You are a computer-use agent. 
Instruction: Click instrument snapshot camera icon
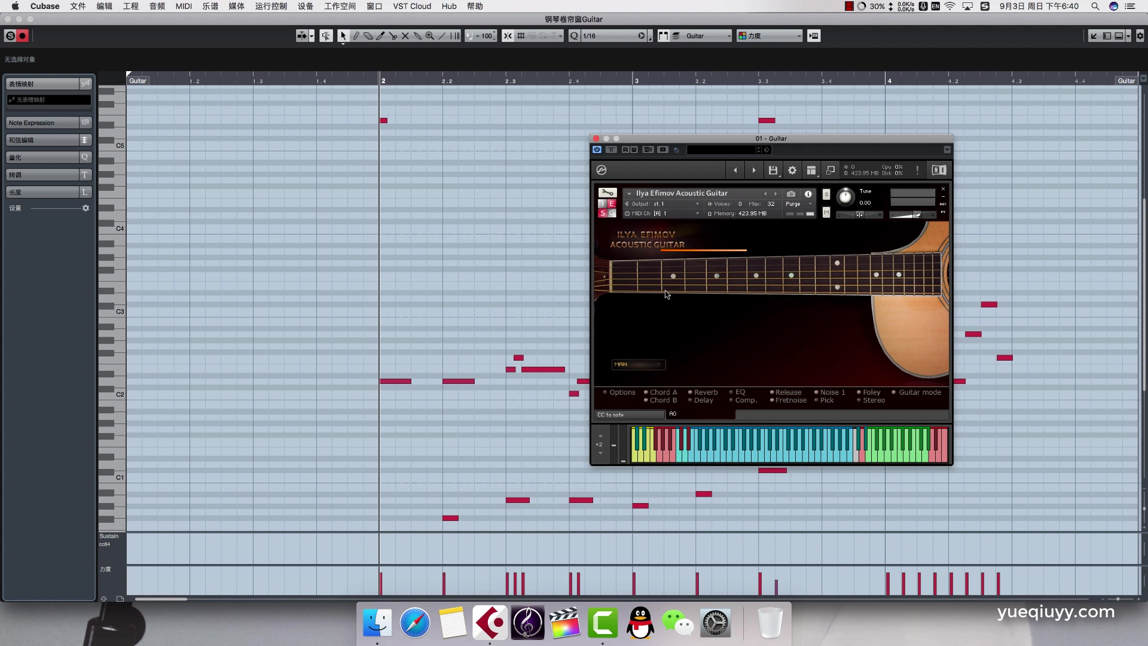point(791,194)
